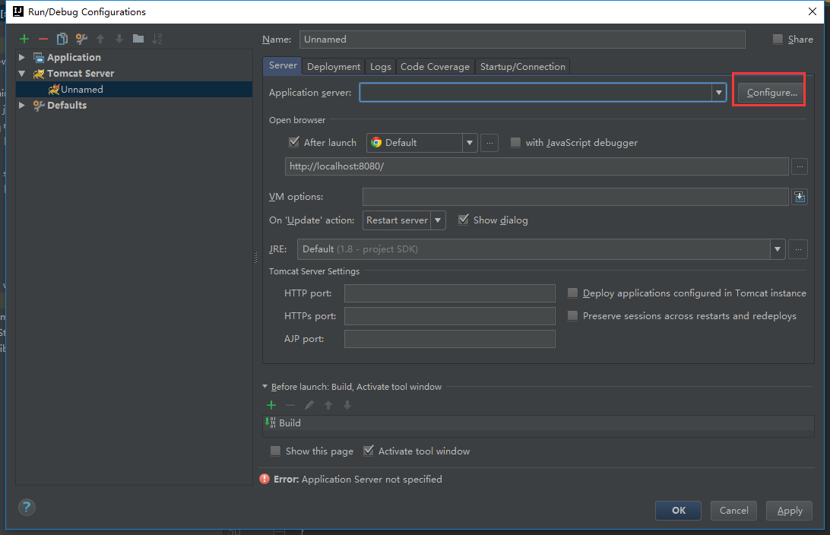Check Show this page checkbox
The image size is (830, 535).
pos(275,451)
